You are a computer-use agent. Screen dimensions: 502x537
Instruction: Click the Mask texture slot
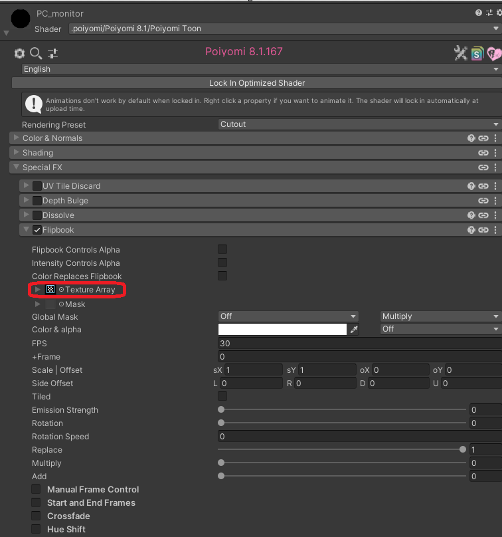click(x=50, y=304)
